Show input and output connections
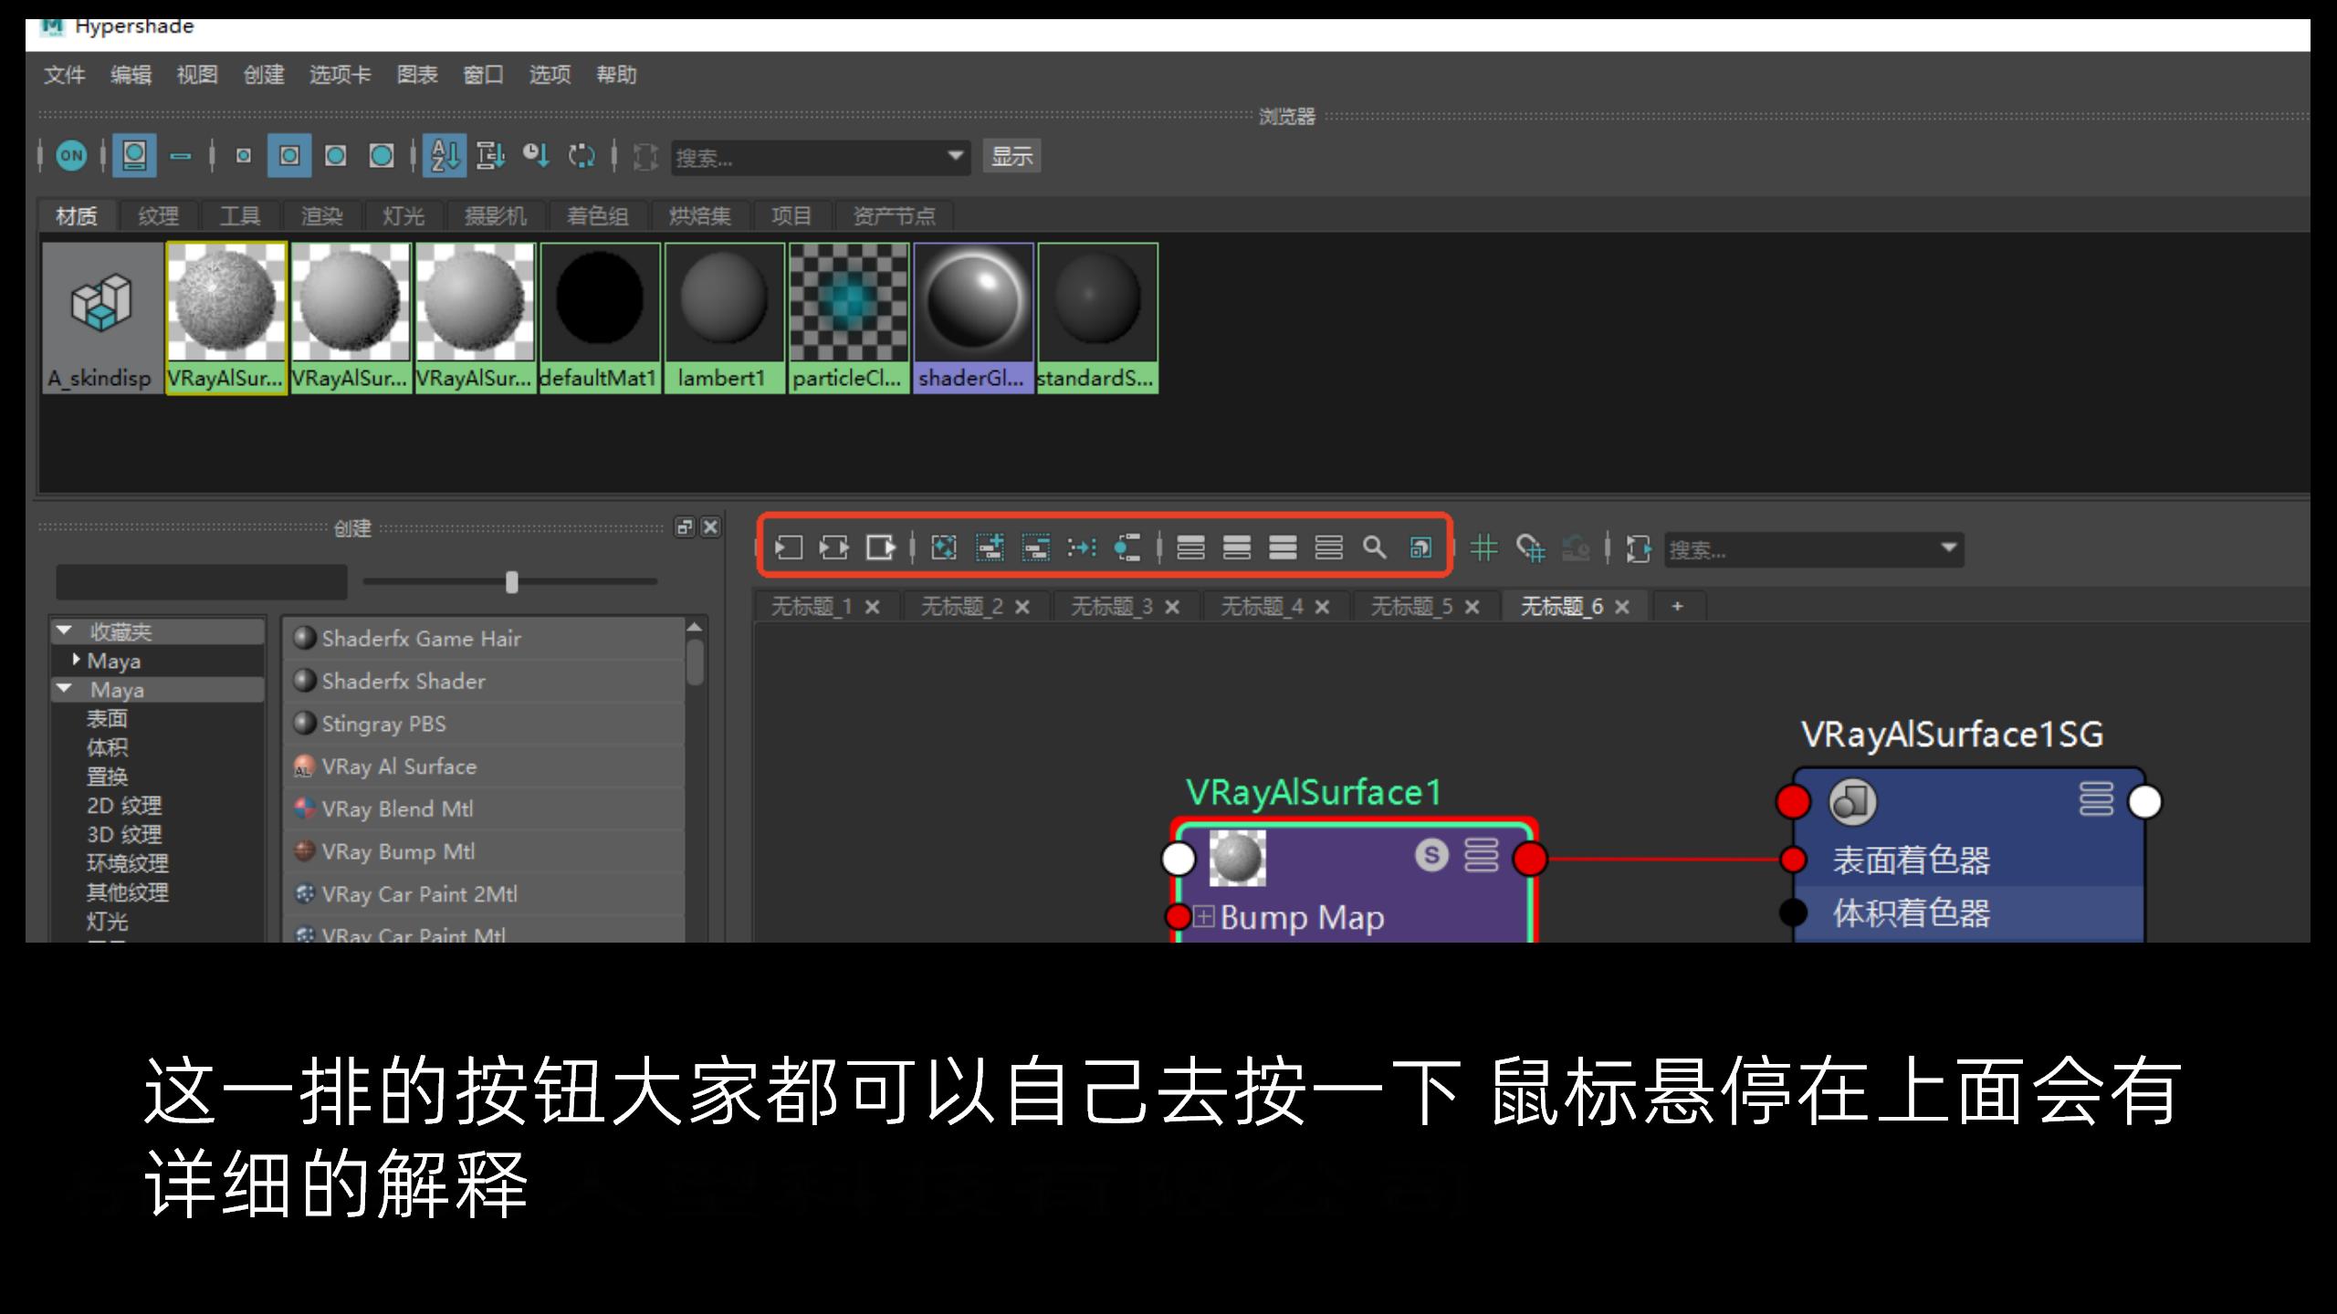 [834, 547]
